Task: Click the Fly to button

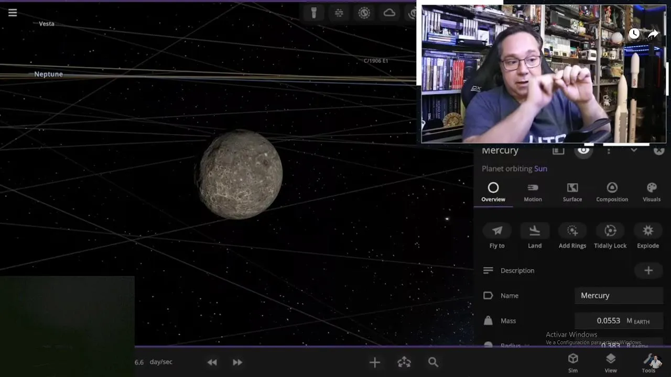Action: pos(497,236)
